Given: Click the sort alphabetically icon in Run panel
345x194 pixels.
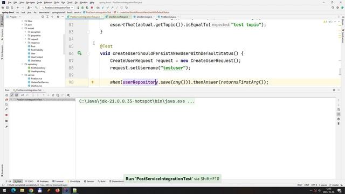Looking at the screenshot, I should point(22,95).
